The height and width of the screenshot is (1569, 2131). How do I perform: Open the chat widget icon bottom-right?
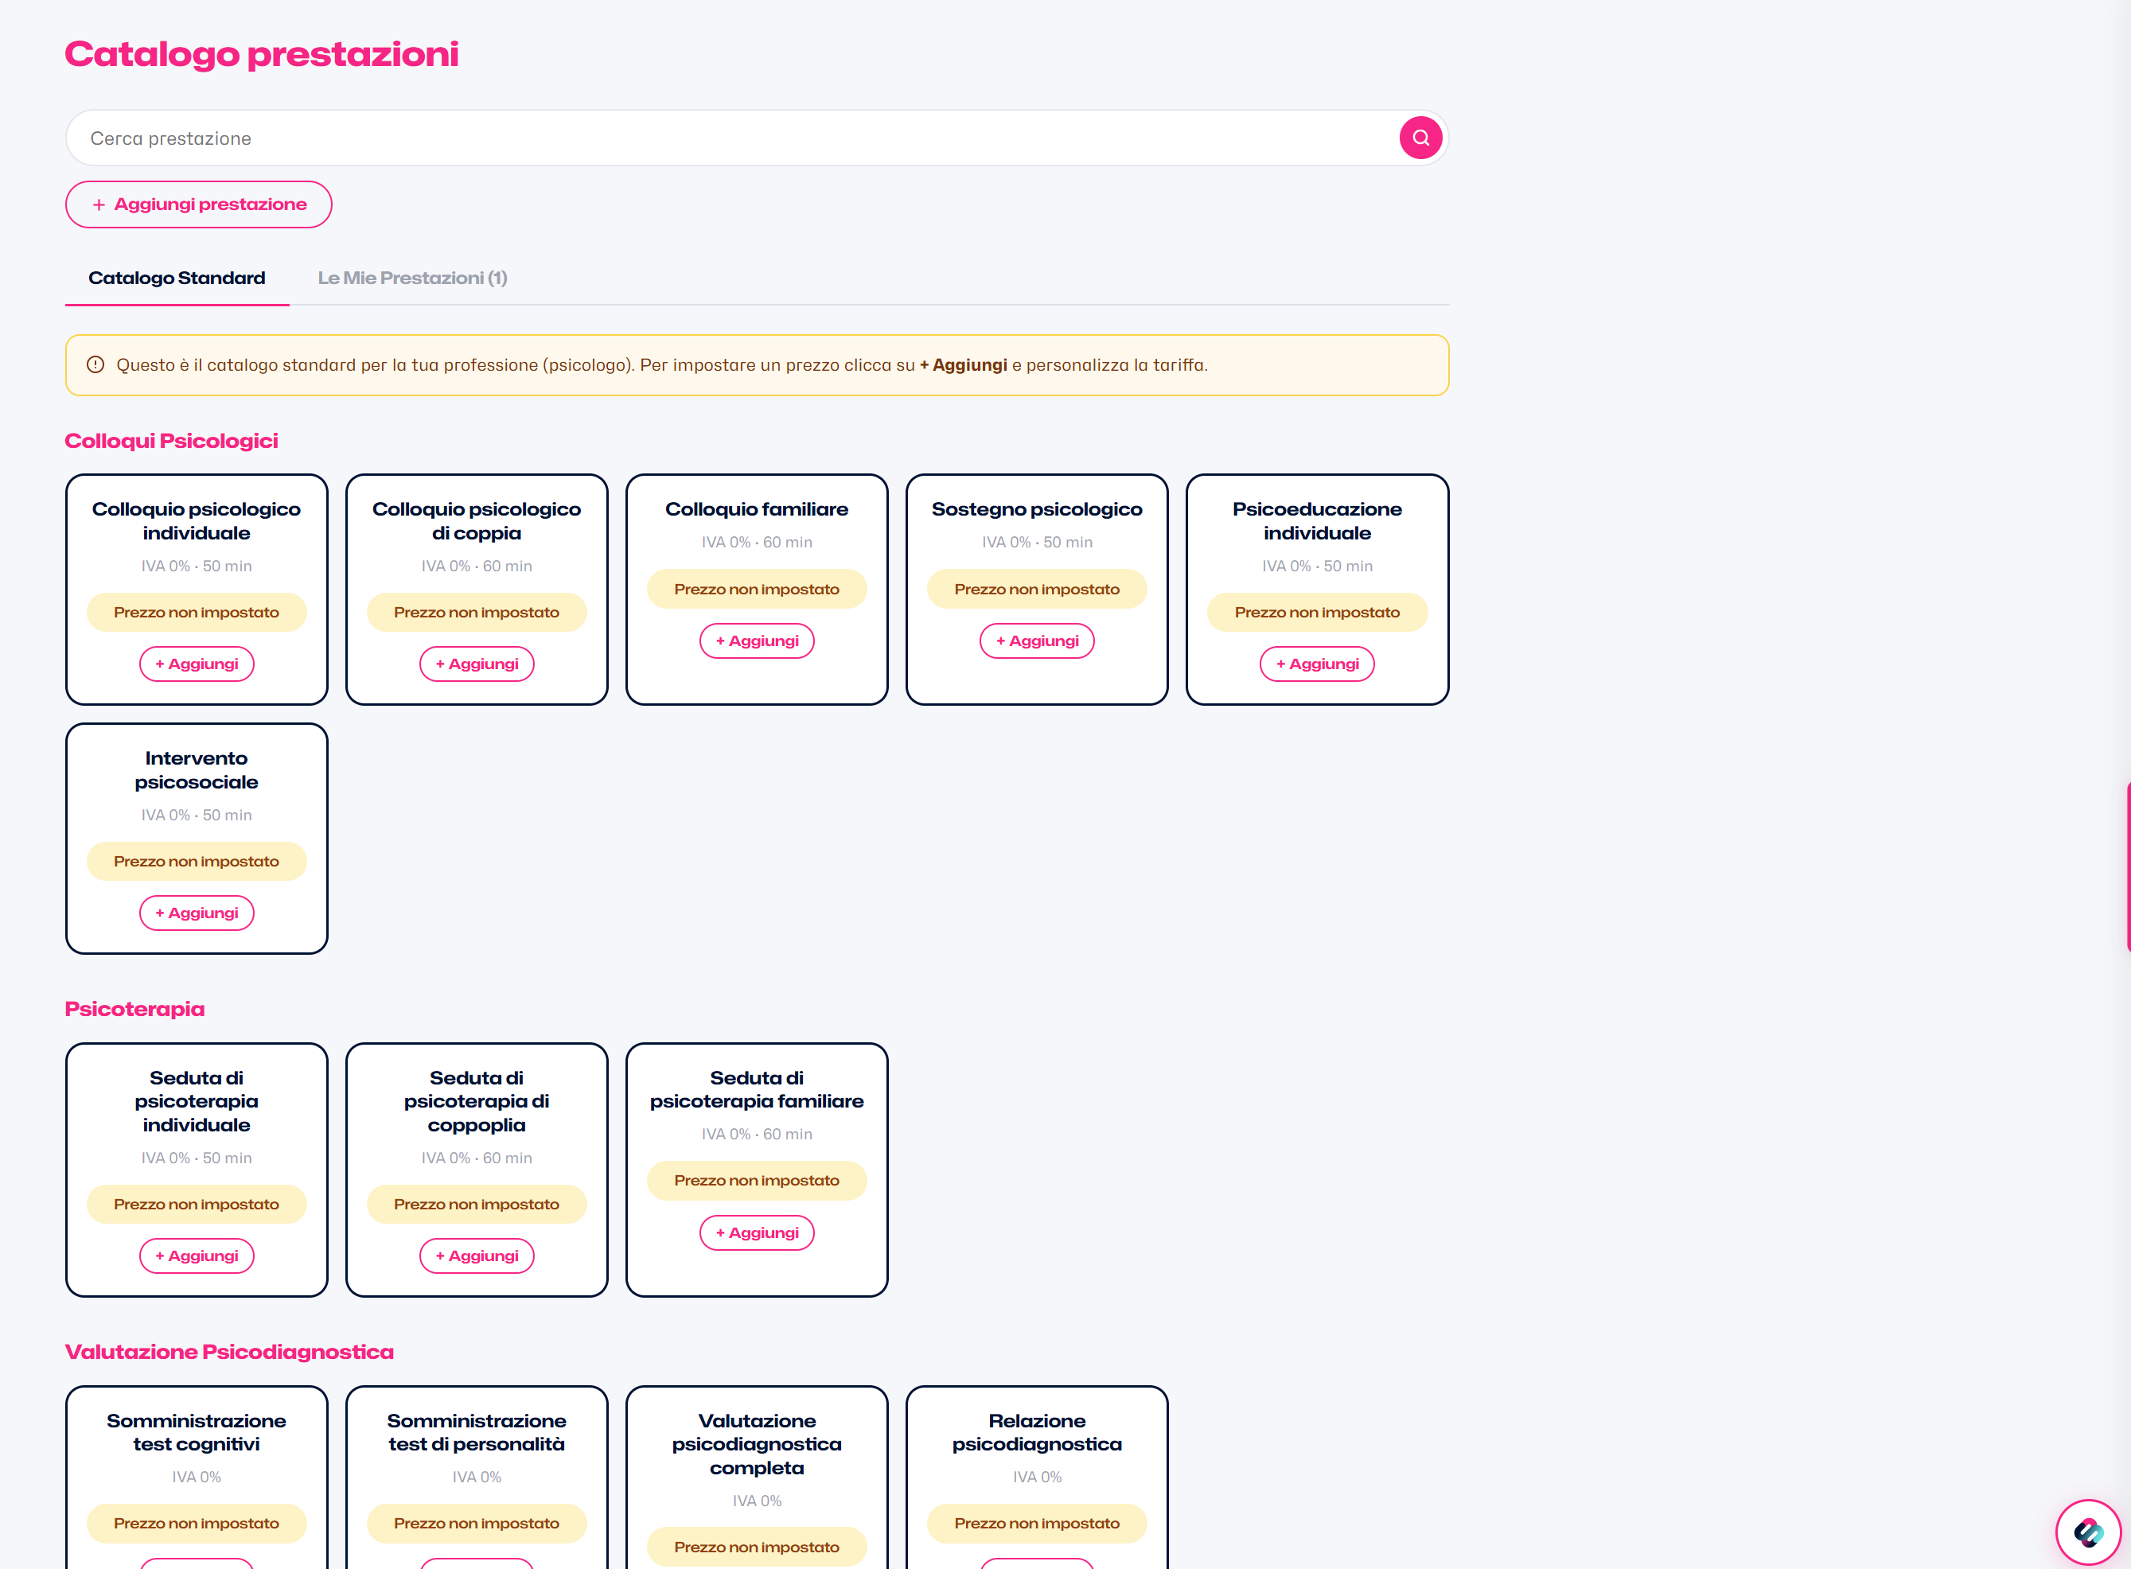(2087, 1531)
